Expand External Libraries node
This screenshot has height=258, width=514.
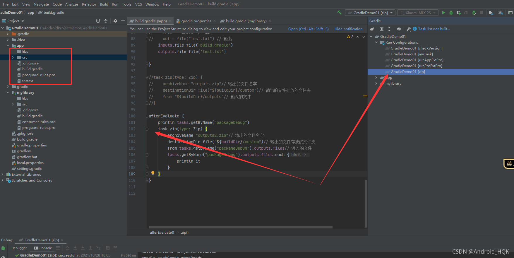tap(3, 174)
